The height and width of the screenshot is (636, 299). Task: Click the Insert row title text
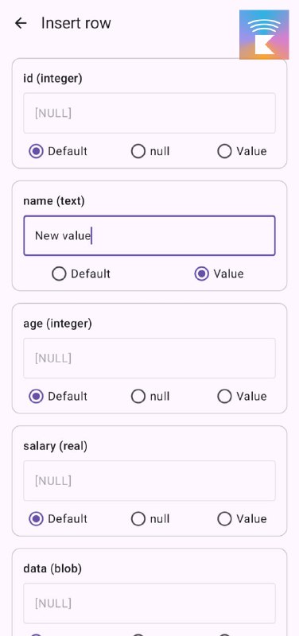[x=76, y=23]
